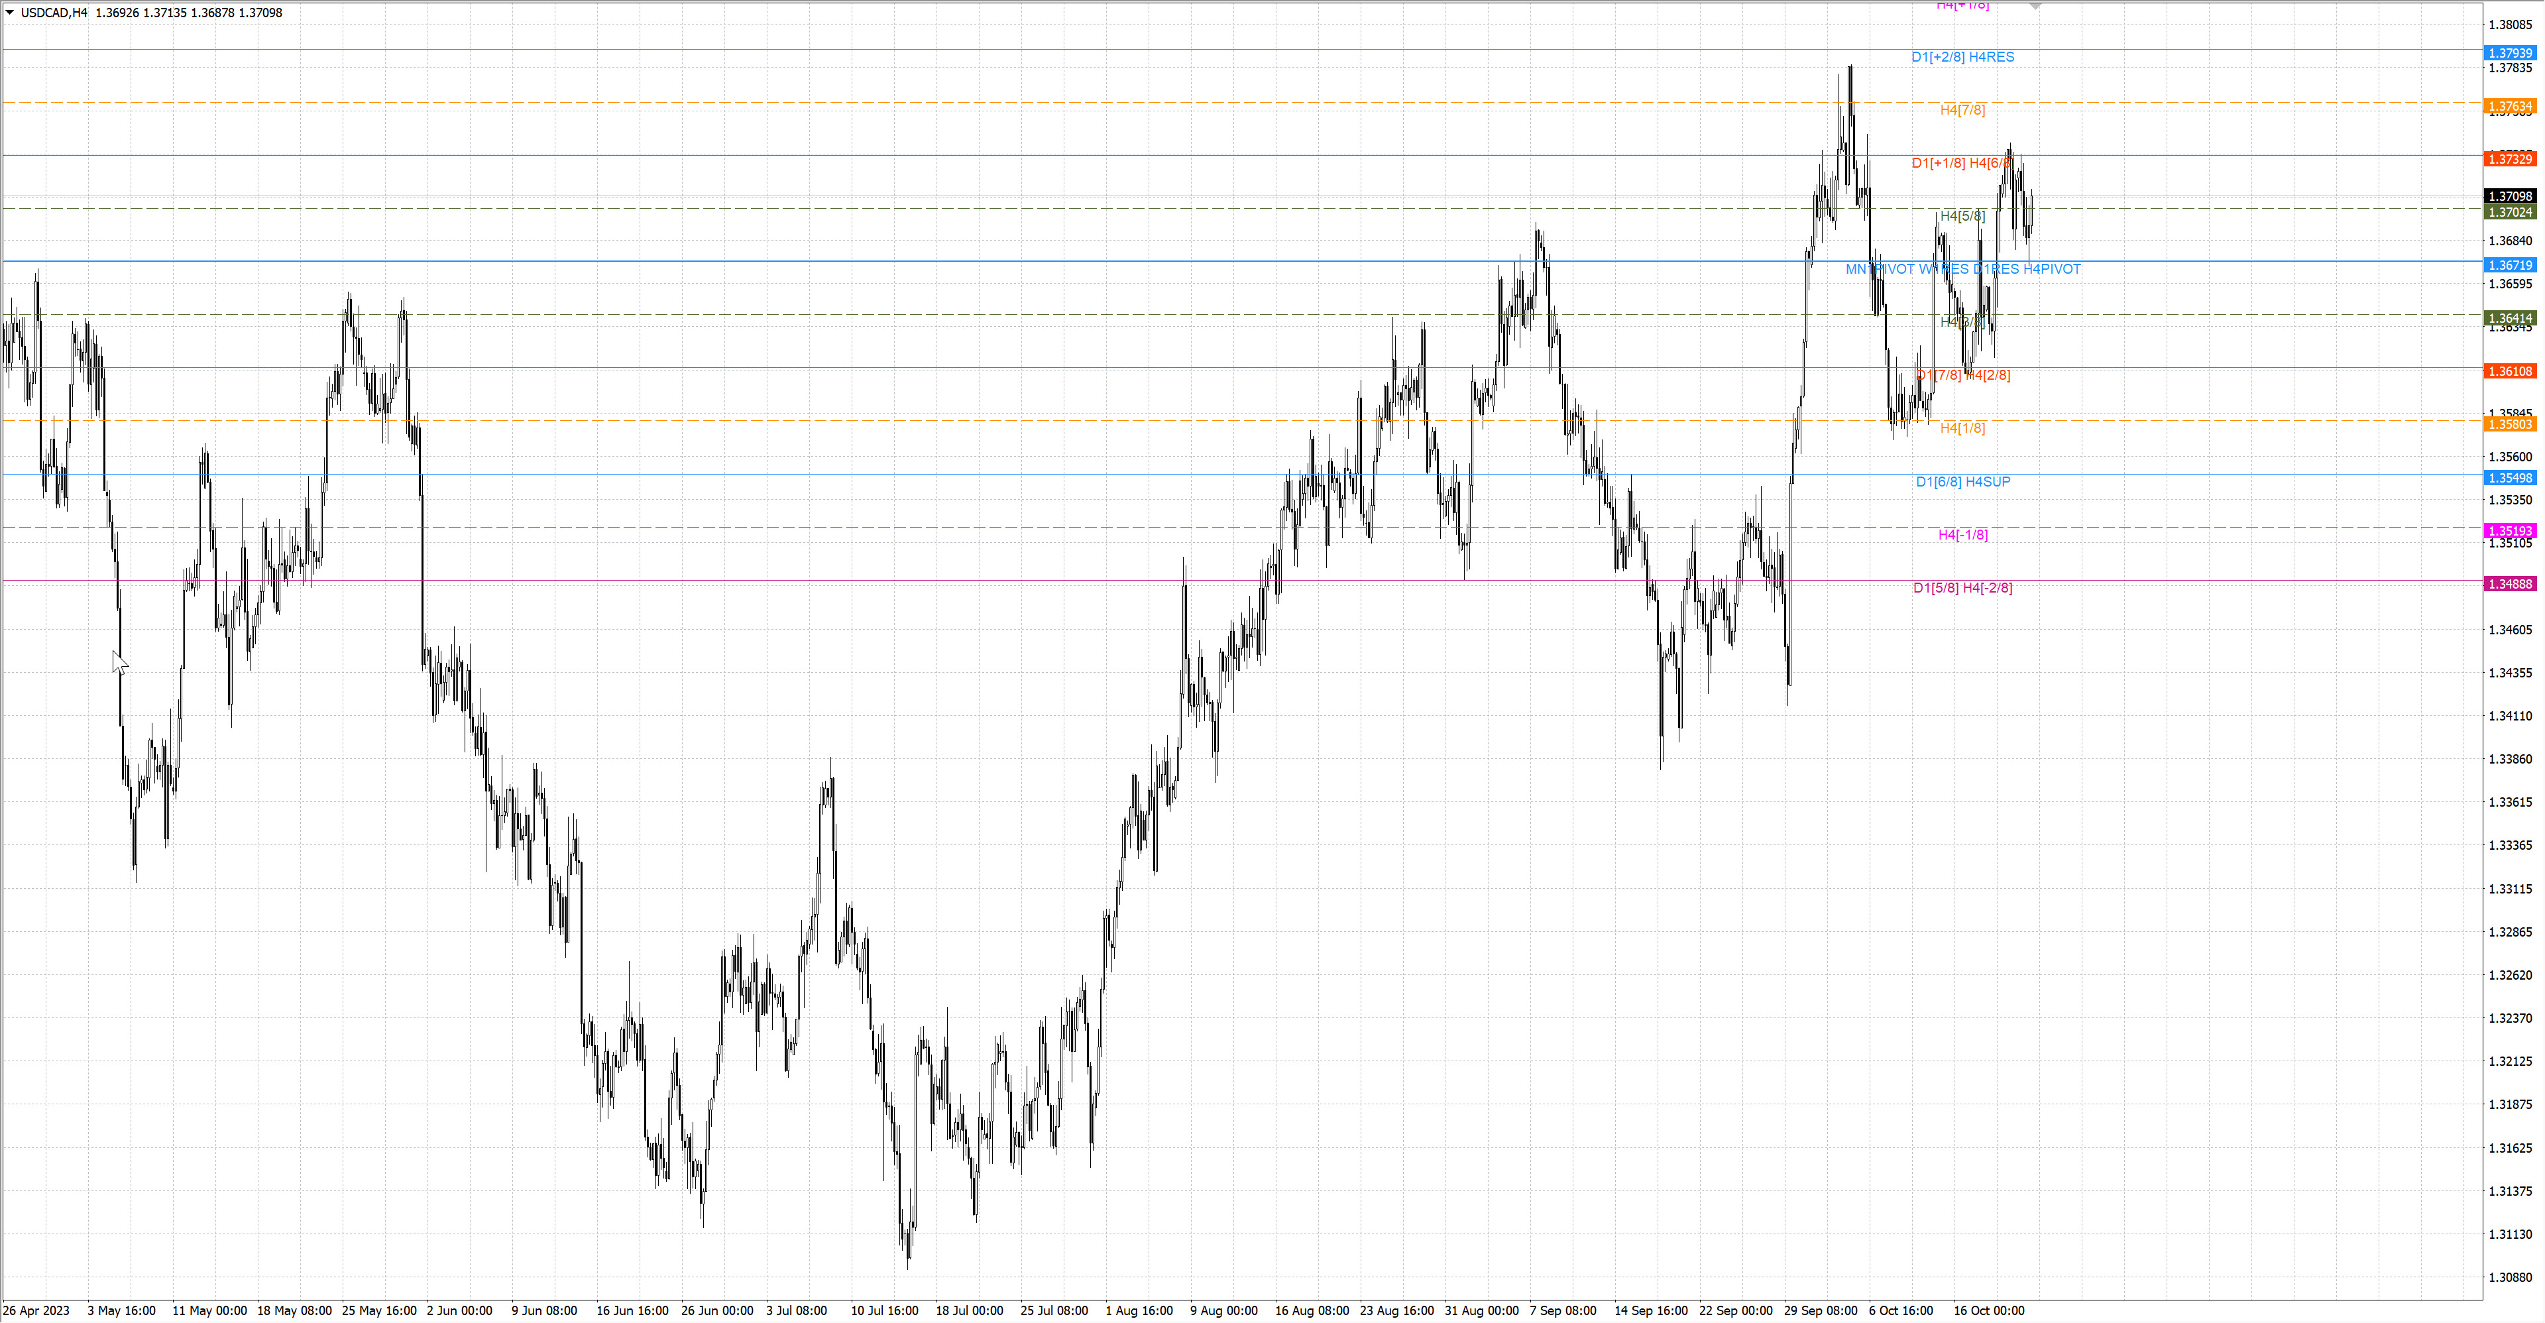This screenshot has width=2545, height=1323.
Task: Click the red 1.37329 price tag
Action: point(2509,159)
